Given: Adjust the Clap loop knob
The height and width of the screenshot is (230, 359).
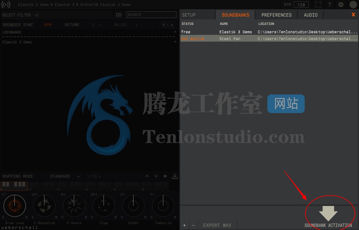Looking at the screenshot, I should coord(104,205).
